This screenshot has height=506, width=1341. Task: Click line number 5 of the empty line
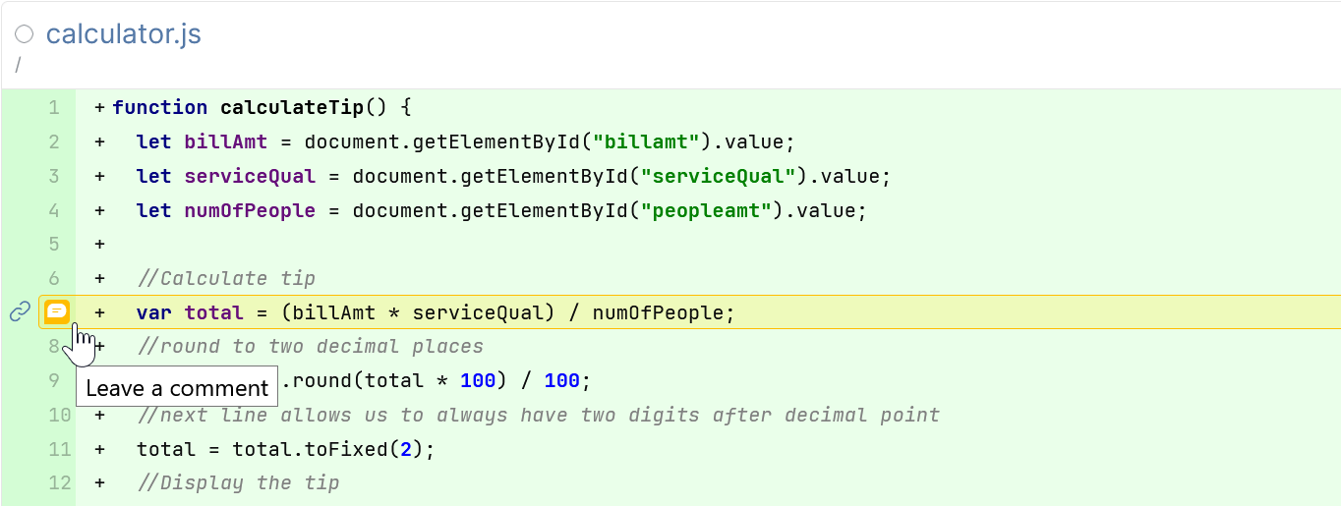[54, 244]
